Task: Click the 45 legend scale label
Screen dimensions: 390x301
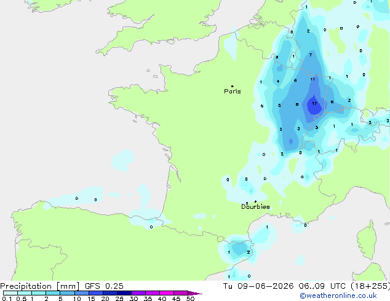Action: (176, 299)
